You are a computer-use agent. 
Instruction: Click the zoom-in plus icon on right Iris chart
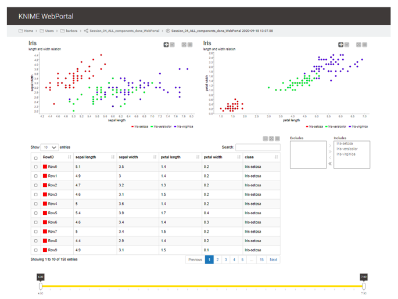click(341, 45)
